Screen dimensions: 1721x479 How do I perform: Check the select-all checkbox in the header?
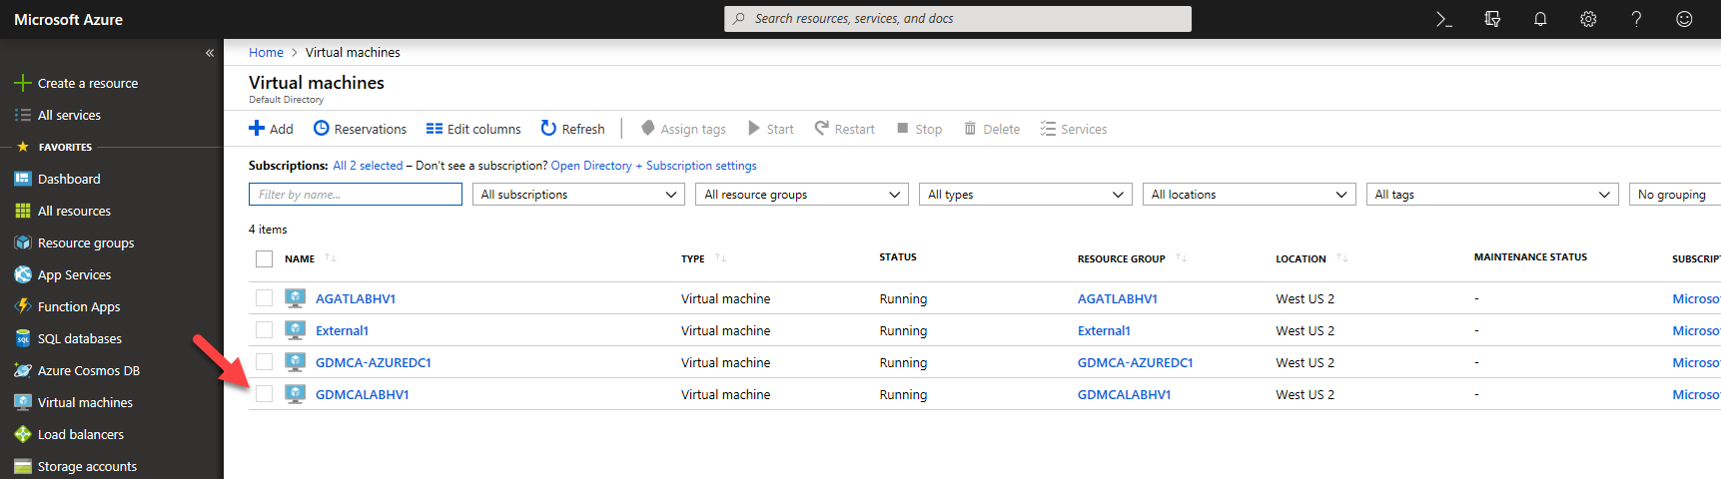tap(264, 258)
